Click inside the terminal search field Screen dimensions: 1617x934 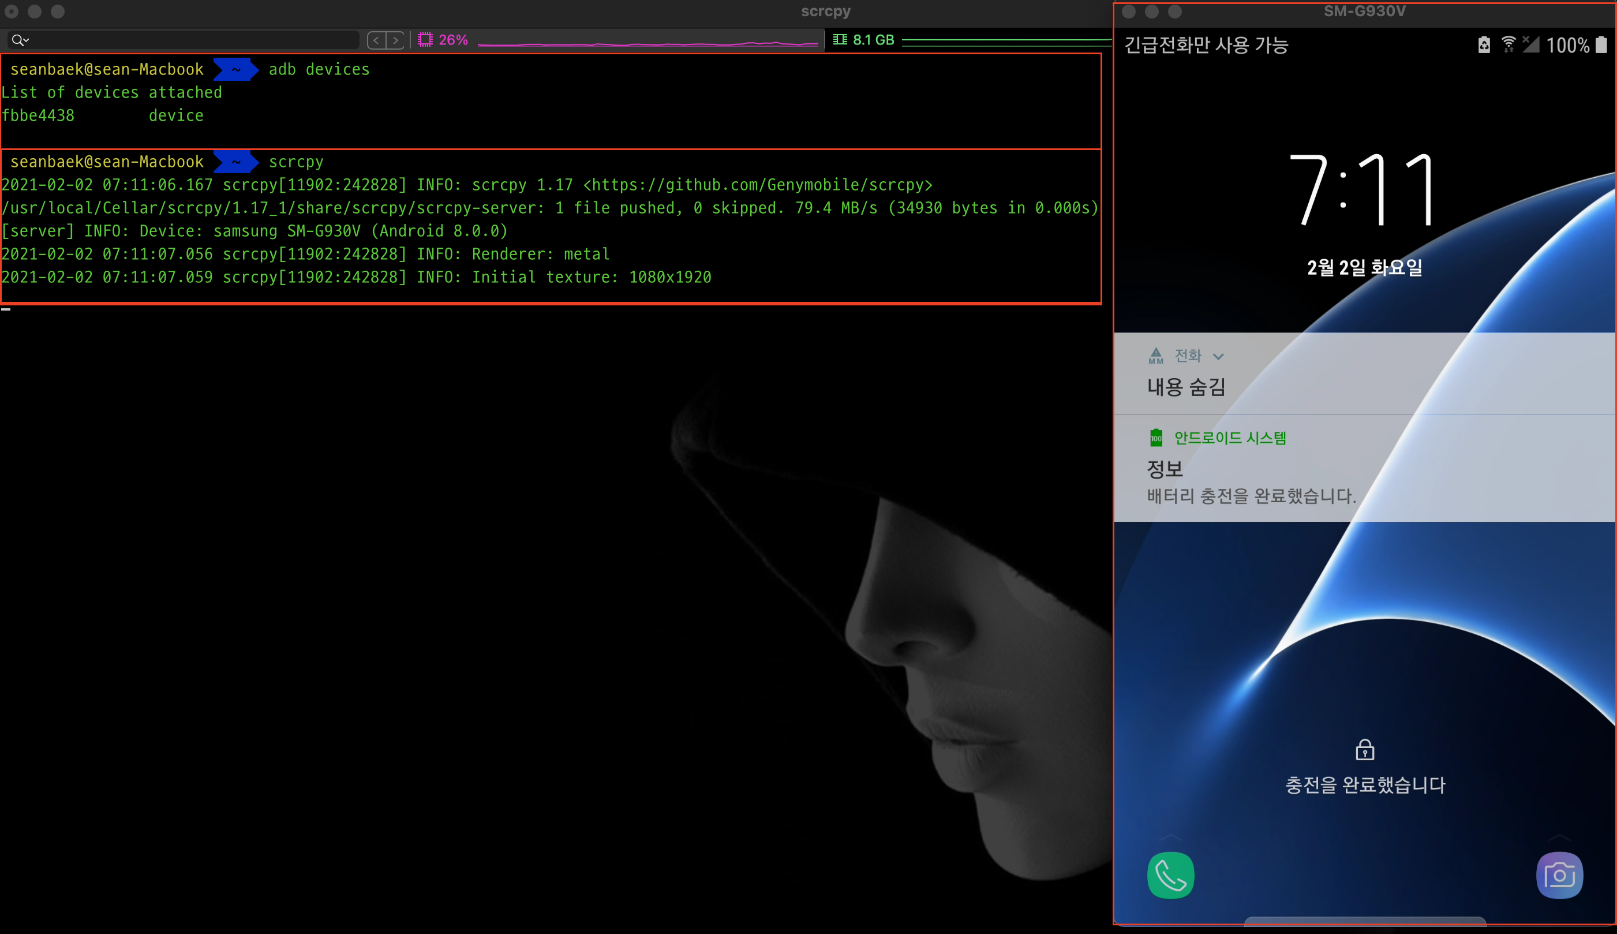click(x=192, y=40)
